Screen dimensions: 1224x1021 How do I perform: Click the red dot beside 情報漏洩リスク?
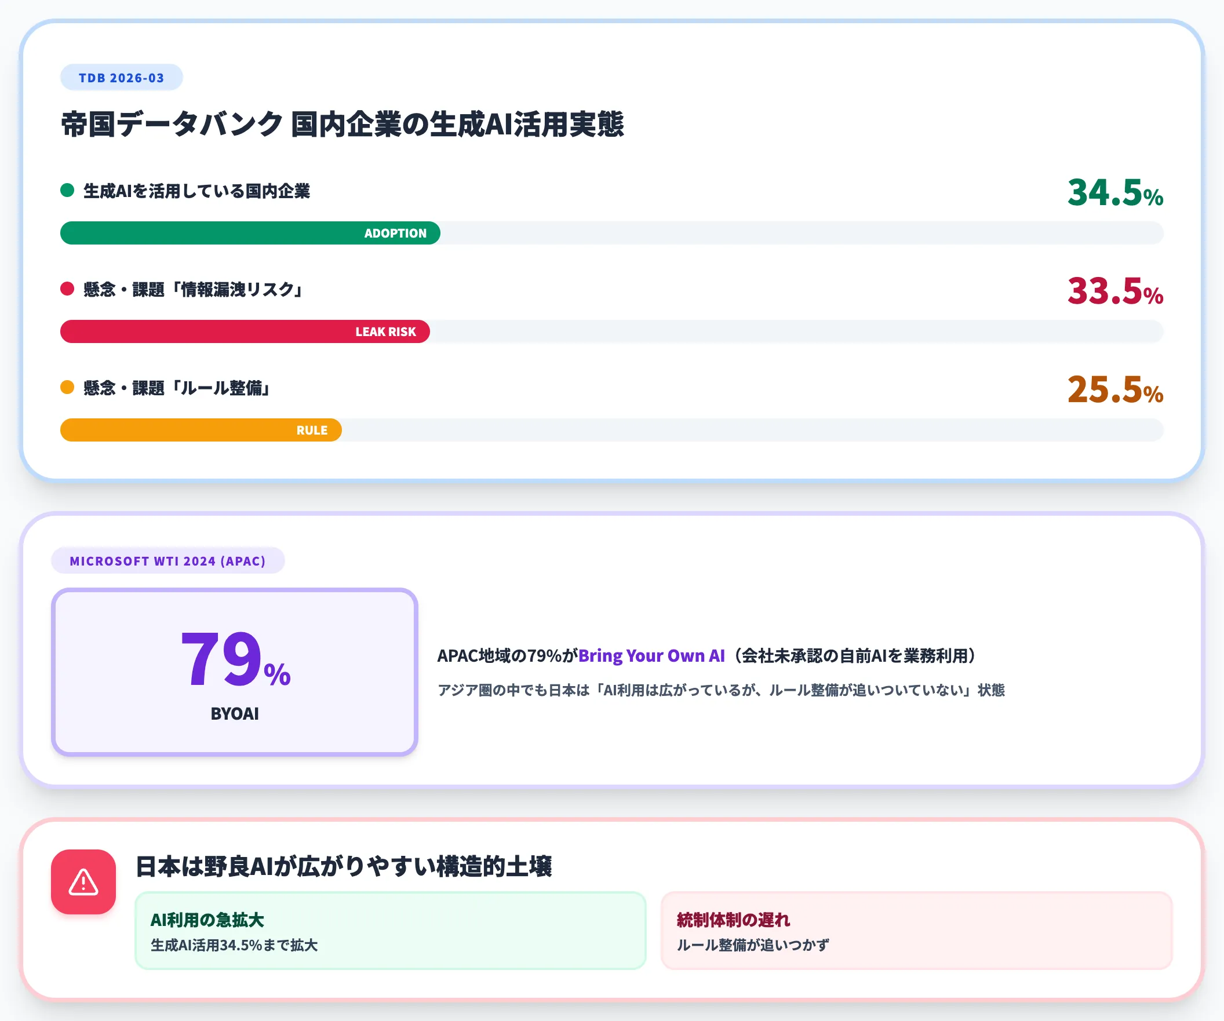(x=67, y=289)
